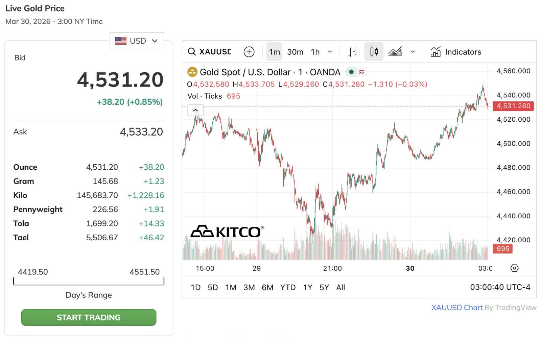Choose the YTD date range
The image size is (541, 338).
[x=288, y=287]
